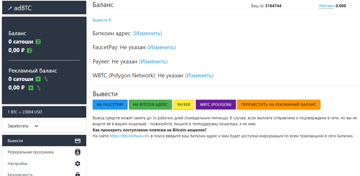Click the Вывести ₽ link
The width and height of the screenshot is (360, 176).
click(102, 20)
